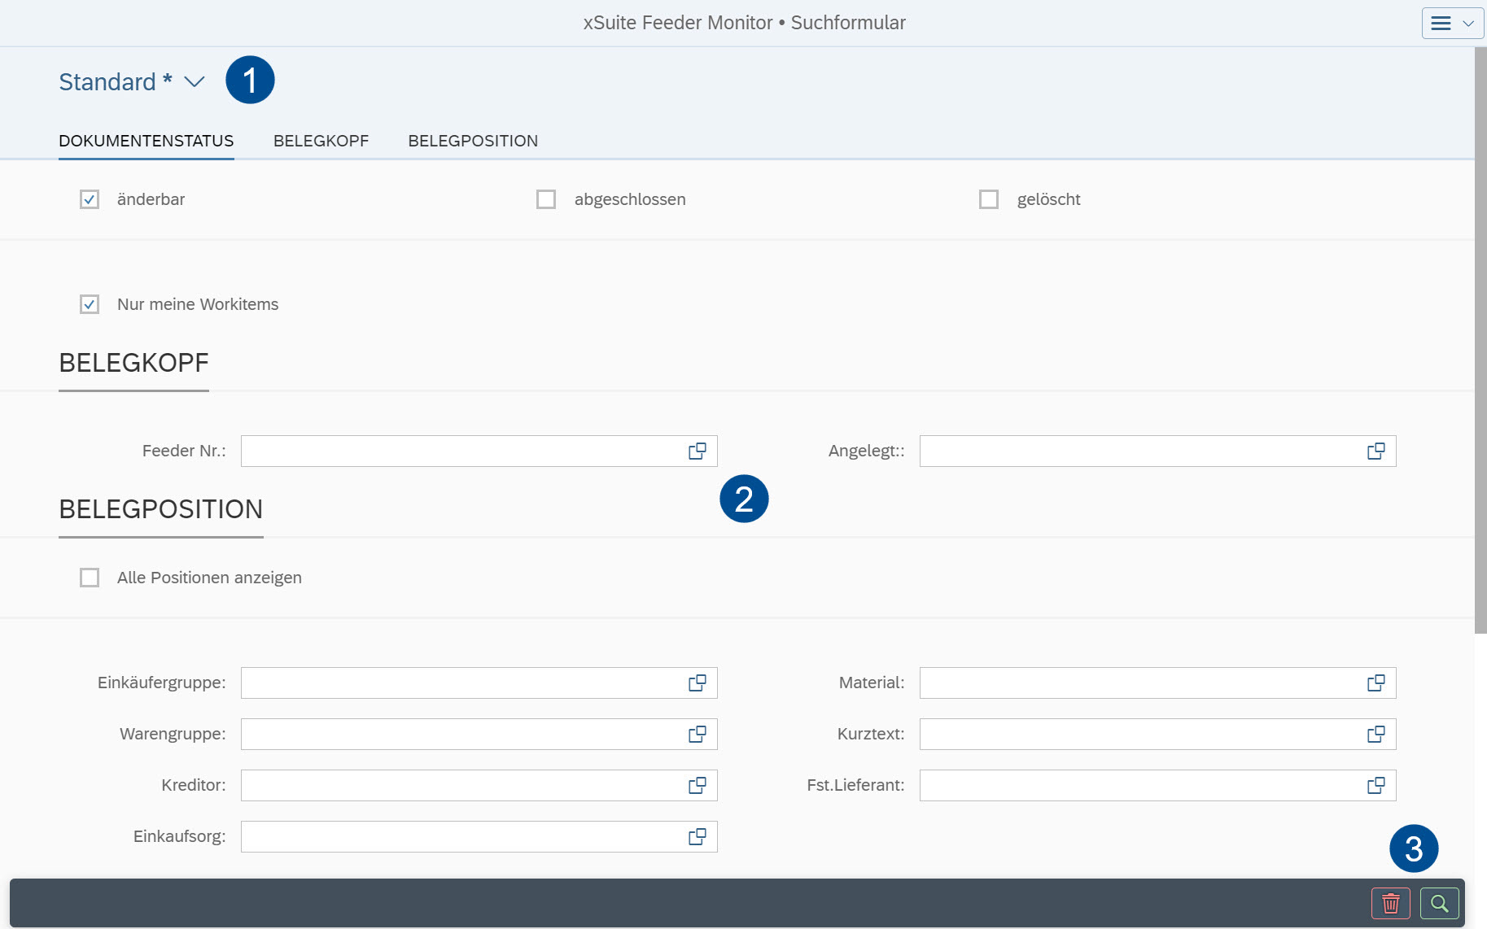Open the hamburger menu in the header
Image resolution: width=1487 pixels, height=929 pixels.
pyautogui.click(x=1441, y=23)
